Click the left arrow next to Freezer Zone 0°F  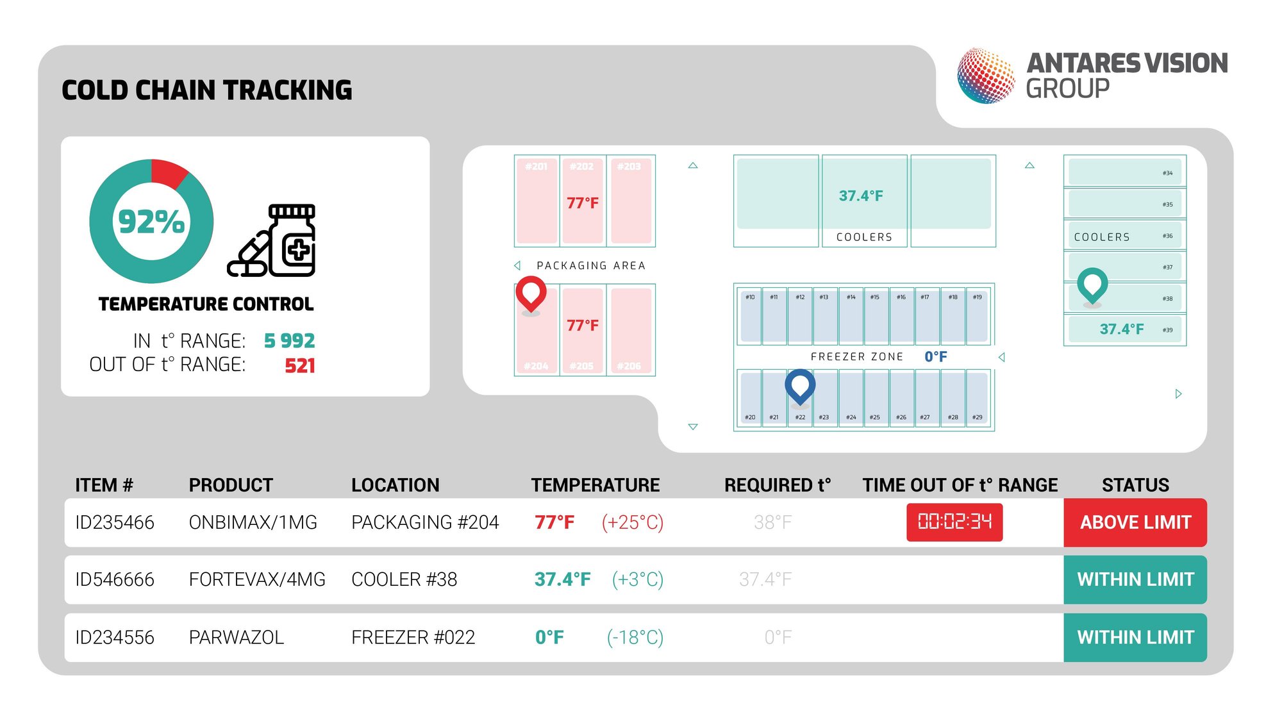pos(1002,357)
